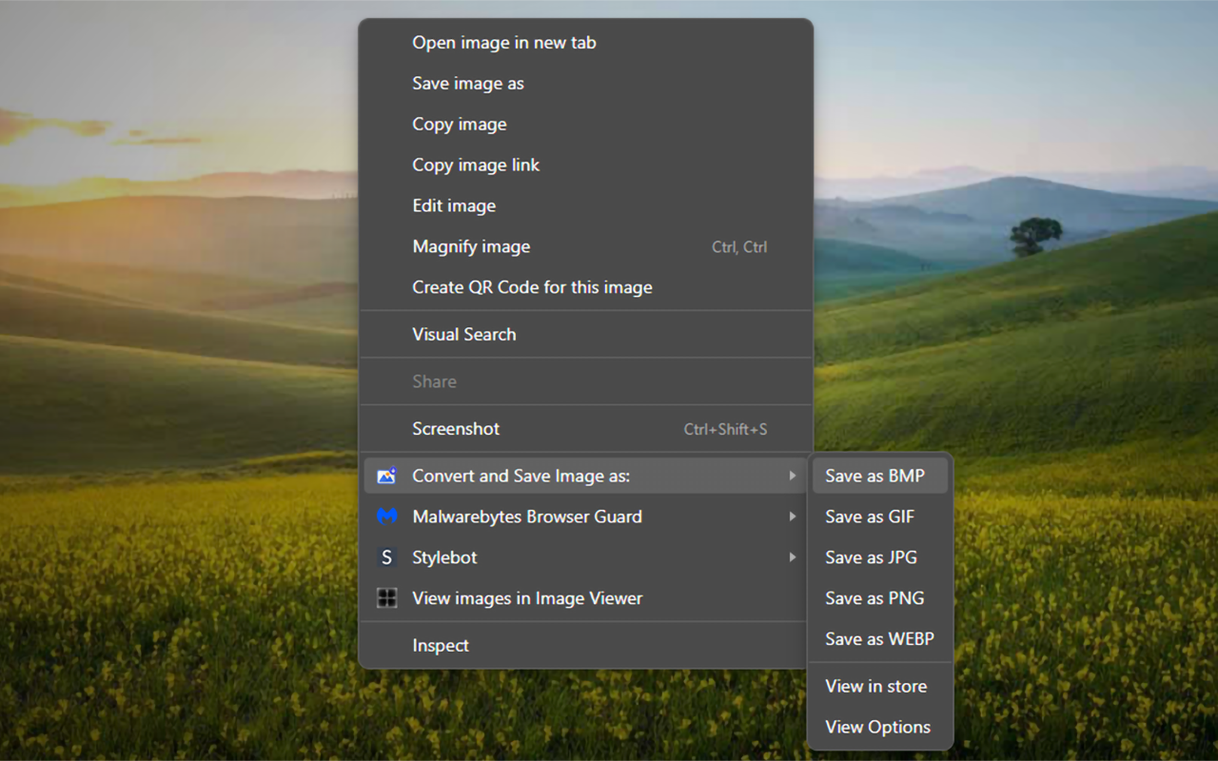
Task: Save the image as PNG
Action: tap(874, 598)
